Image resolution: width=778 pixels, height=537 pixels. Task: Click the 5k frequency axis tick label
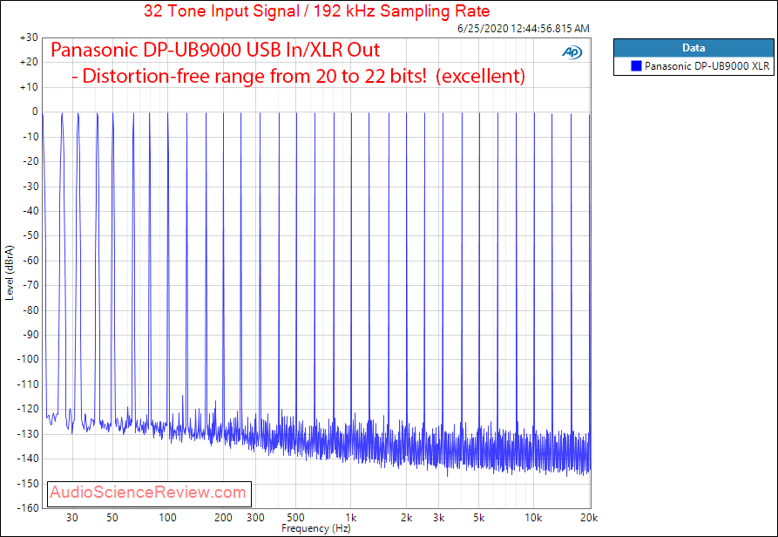[x=479, y=518]
